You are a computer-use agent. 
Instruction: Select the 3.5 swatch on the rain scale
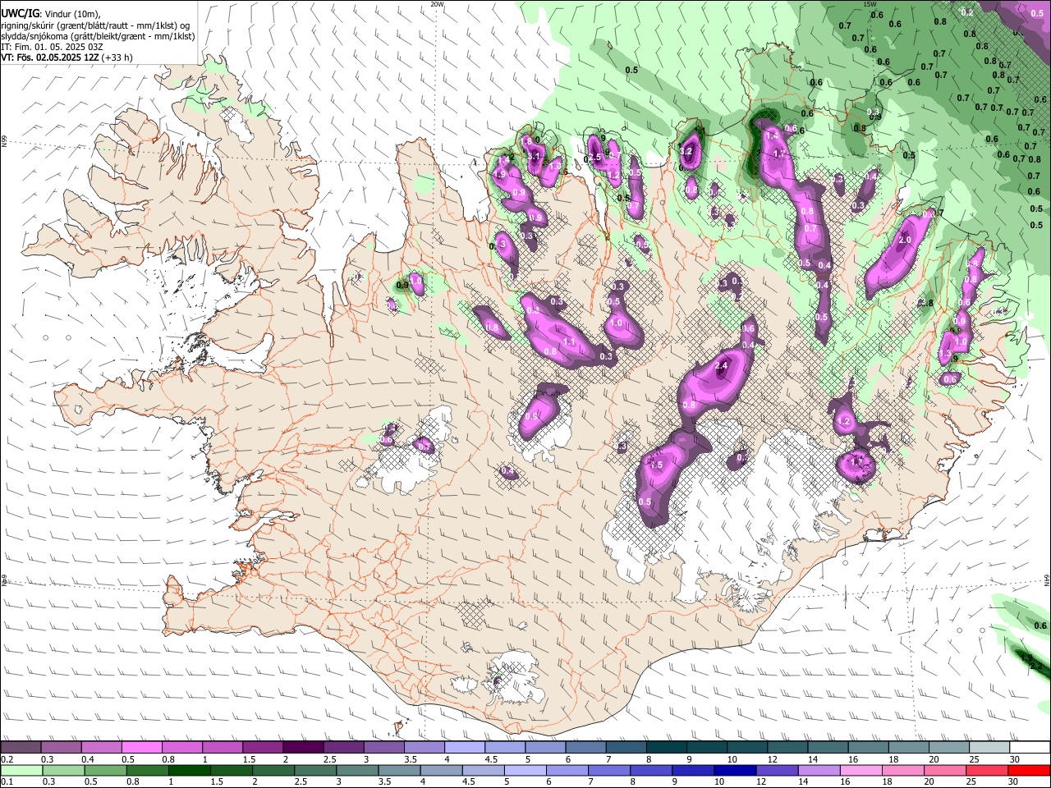point(399,770)
